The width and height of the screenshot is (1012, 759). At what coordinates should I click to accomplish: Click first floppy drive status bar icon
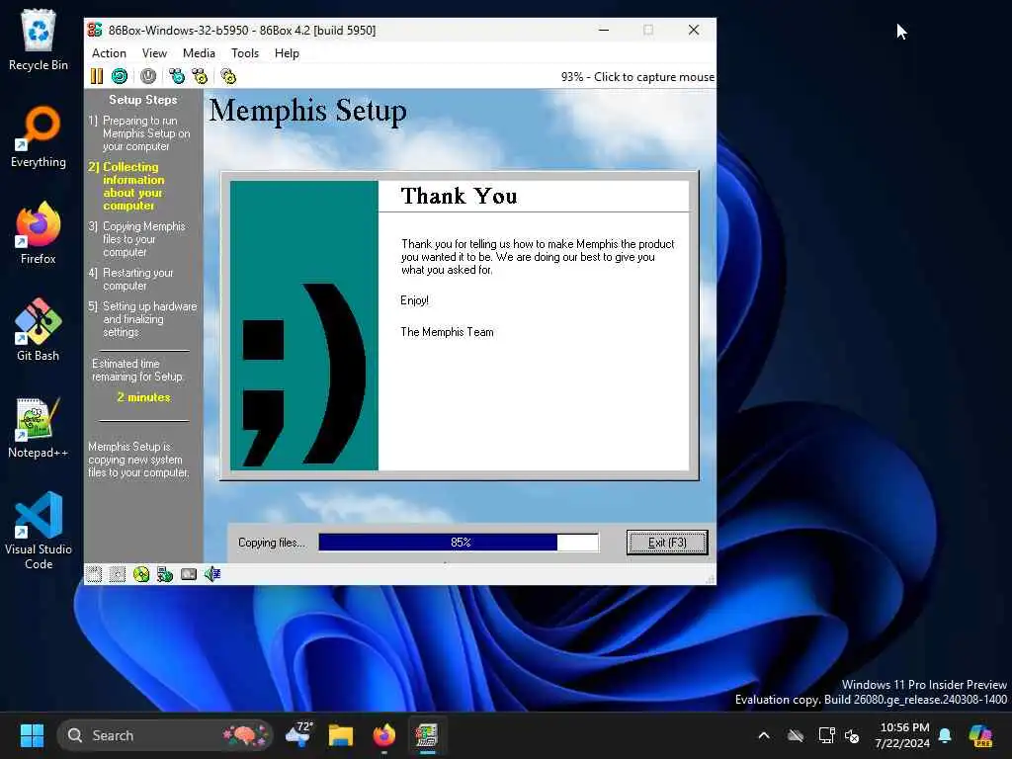tap(94, 574)
